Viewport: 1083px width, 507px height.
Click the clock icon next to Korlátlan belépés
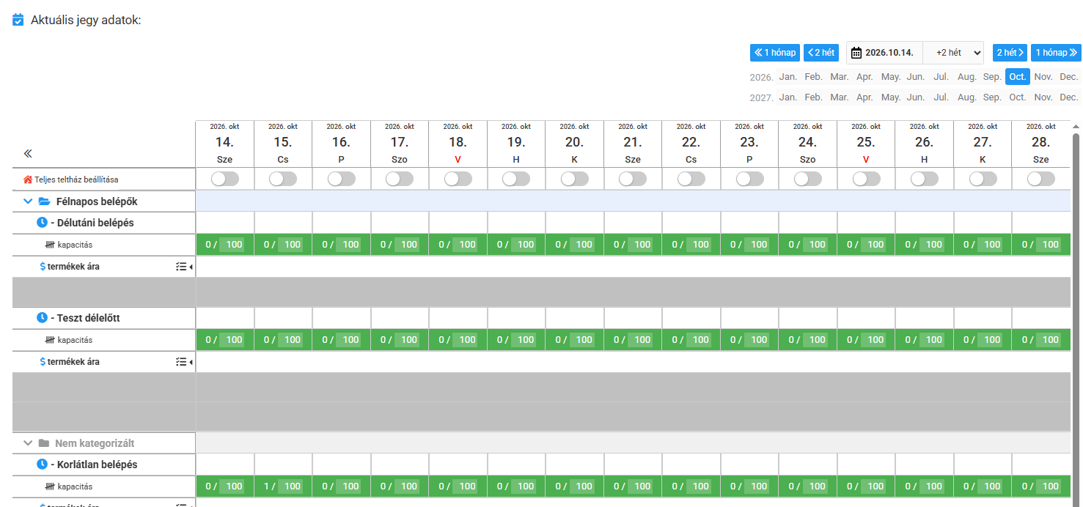(x=42, y=465)
